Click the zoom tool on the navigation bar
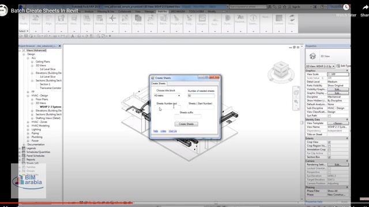Viewport: 369px width, 207px height. pos(296,102)
